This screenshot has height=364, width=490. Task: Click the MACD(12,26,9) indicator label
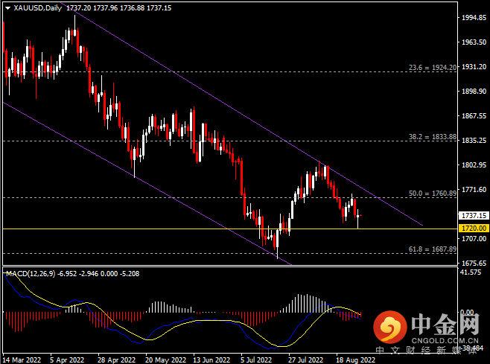[31, 274]
